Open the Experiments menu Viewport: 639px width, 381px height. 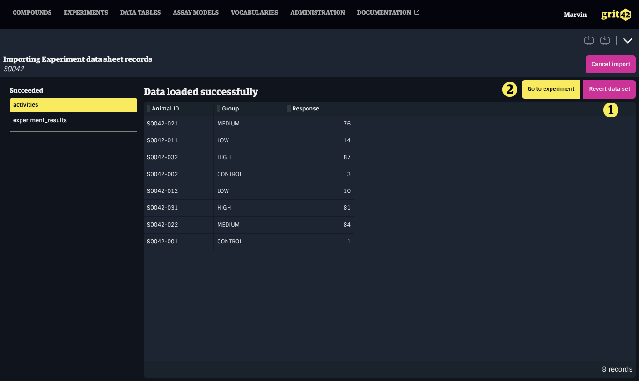point(86,13)
